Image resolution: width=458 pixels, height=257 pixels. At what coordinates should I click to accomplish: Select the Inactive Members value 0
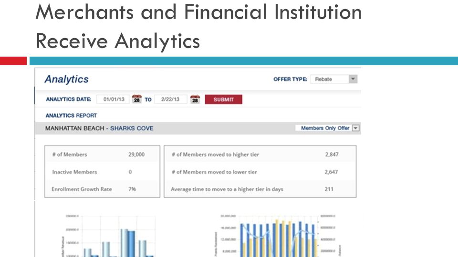pyautogui.click(x=130, y=172)
